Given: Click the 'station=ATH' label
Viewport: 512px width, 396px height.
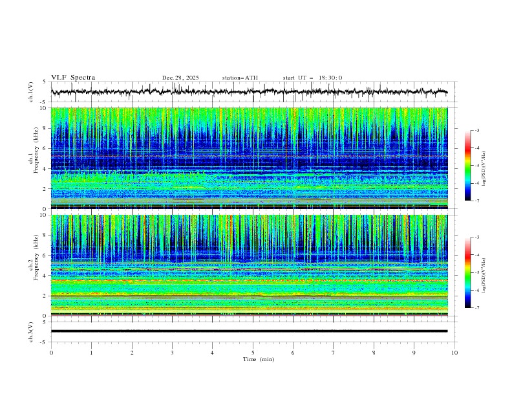Looking at the screenshot, I should coord(240,78).
